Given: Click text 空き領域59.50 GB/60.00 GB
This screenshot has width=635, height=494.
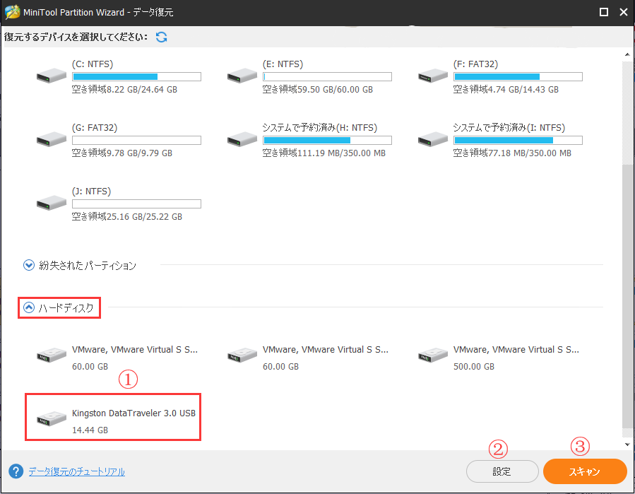Looking at the screenshot, I should click(x=318, y=90).
